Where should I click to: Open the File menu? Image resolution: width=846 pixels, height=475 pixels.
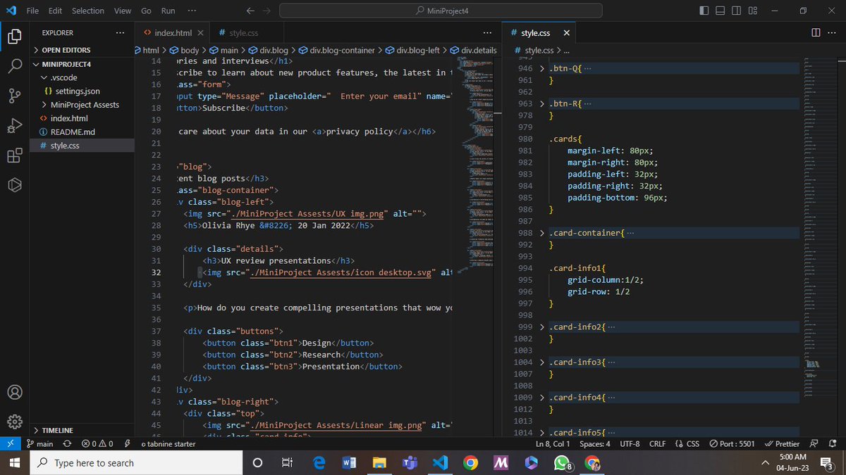point(32,11)
